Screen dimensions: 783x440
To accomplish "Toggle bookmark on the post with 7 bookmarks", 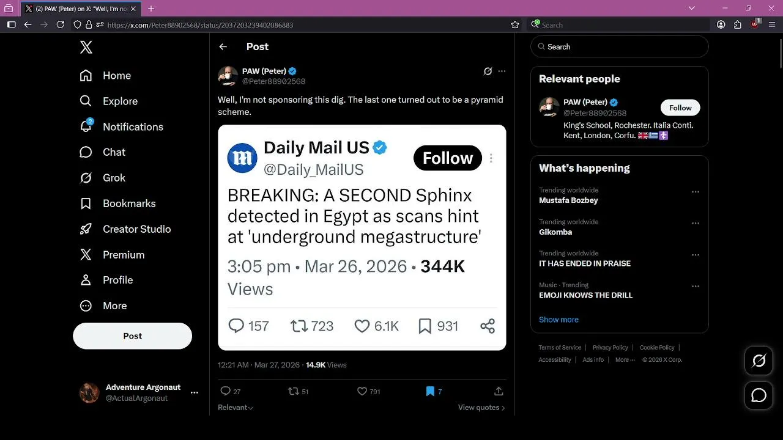I will 434,391.
